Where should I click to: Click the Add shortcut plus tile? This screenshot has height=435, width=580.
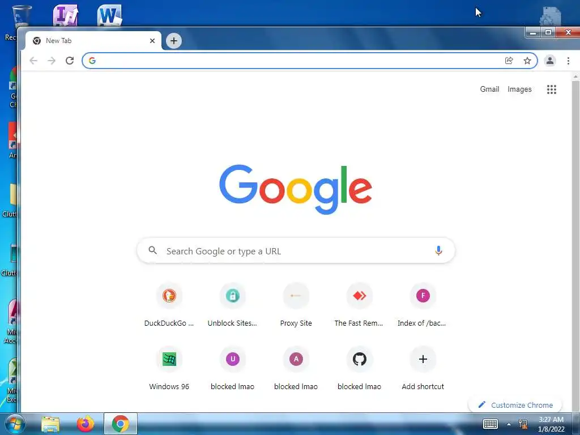tap(423, 368)
